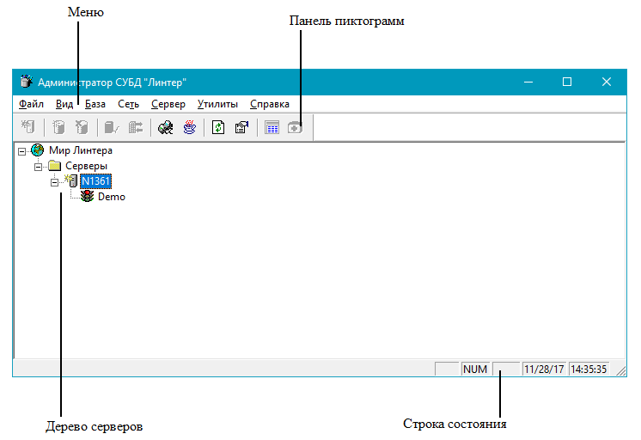The image size is (641, 440).
Task: Open the База menu
Action: tap(95, 104)
